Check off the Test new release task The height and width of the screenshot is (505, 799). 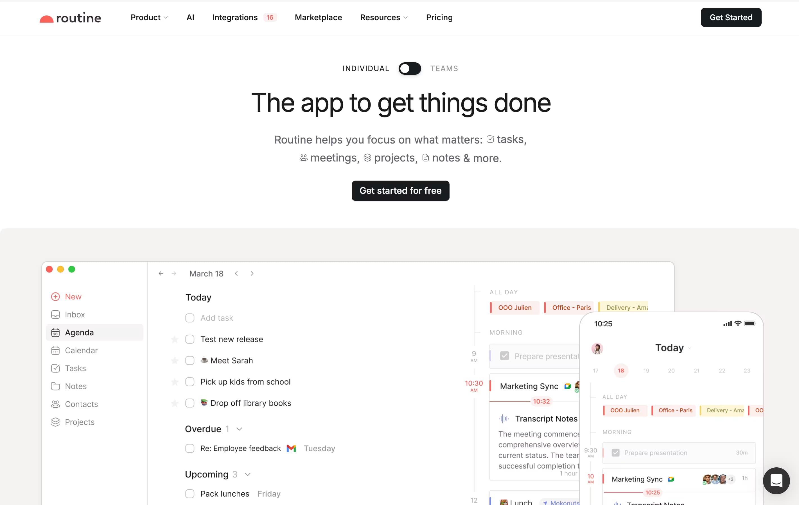click(x=190, y=339)
